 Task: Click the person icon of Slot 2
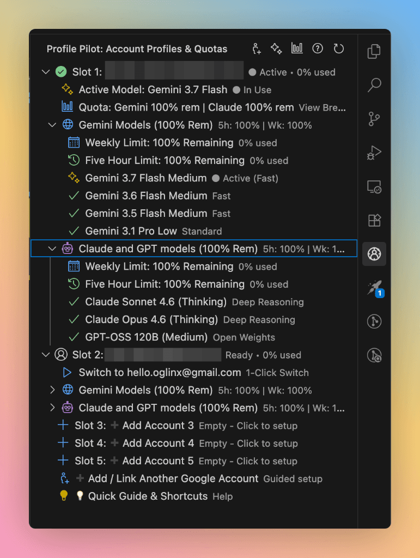coord(61,355)
